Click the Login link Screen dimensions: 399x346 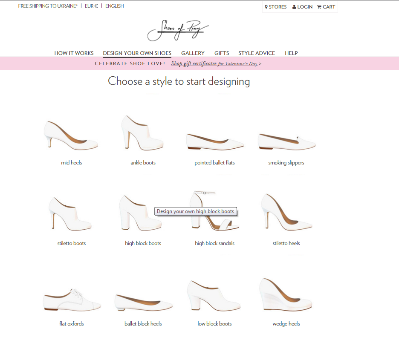pos(302,7)
